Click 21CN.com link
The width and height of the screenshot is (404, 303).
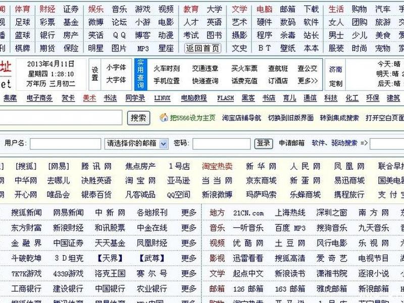248,213
